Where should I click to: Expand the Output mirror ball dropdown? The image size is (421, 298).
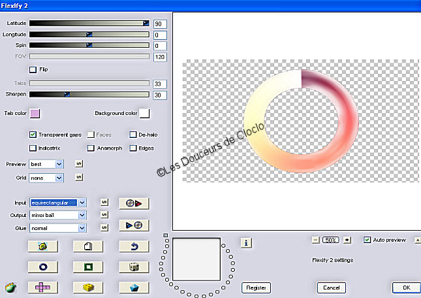pos(82,215)
